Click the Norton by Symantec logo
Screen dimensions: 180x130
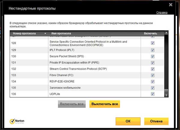pos(17,121)
